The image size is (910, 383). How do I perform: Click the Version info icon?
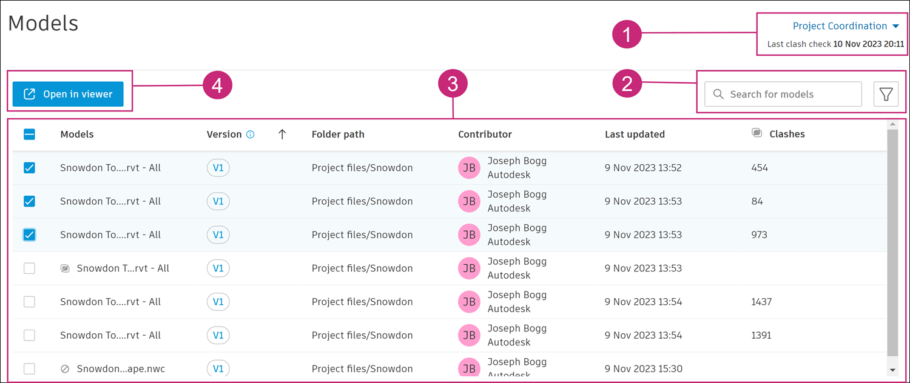coord(250,135)
